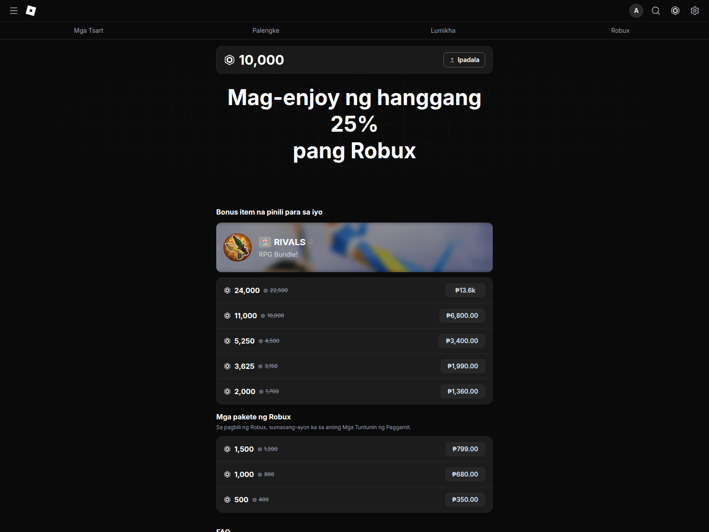Click the 5,250 Robux amount
709x532 pixels.
click(x=245, y=341)
